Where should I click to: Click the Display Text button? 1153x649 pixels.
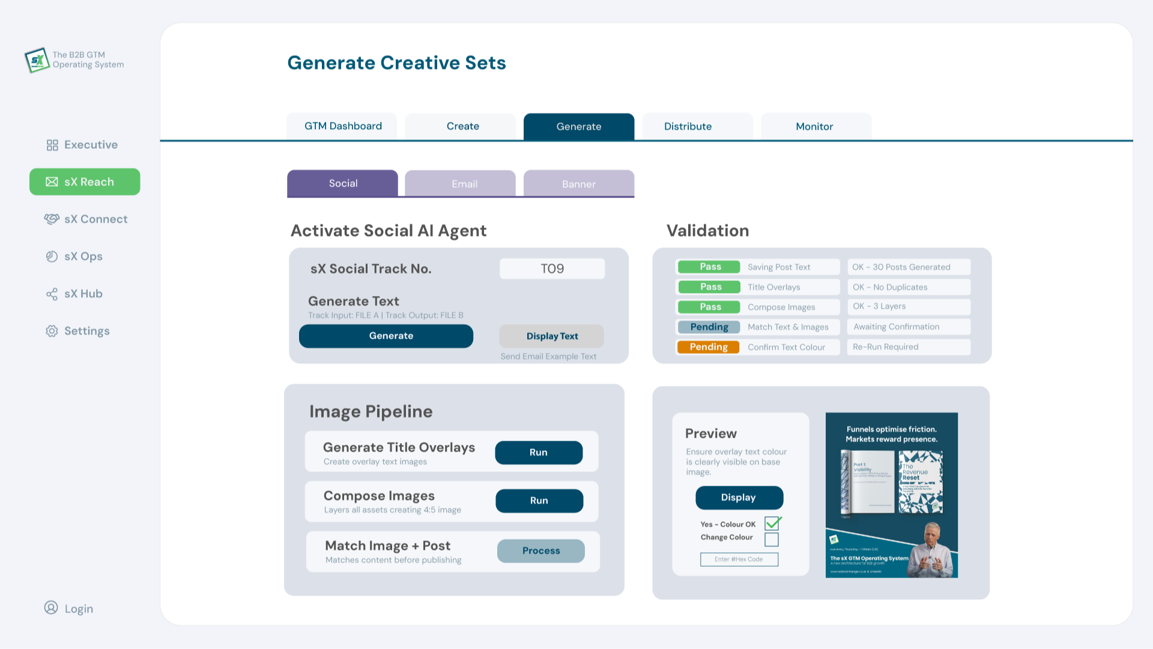[x=552, y=336]
